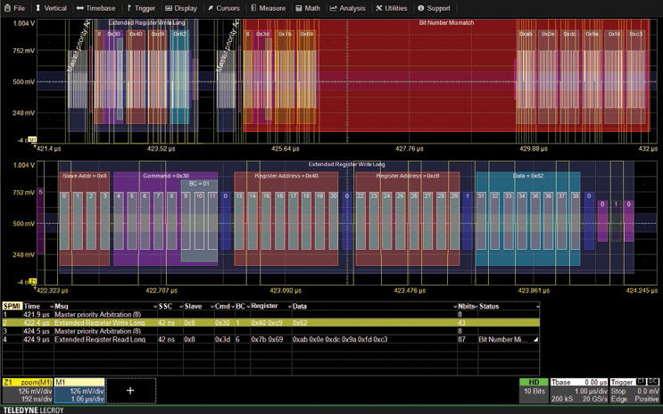Click the Bit Number Mismatch annotation in upper grid
The width and height of the screenshot is (663, 414).
(446, 23)
